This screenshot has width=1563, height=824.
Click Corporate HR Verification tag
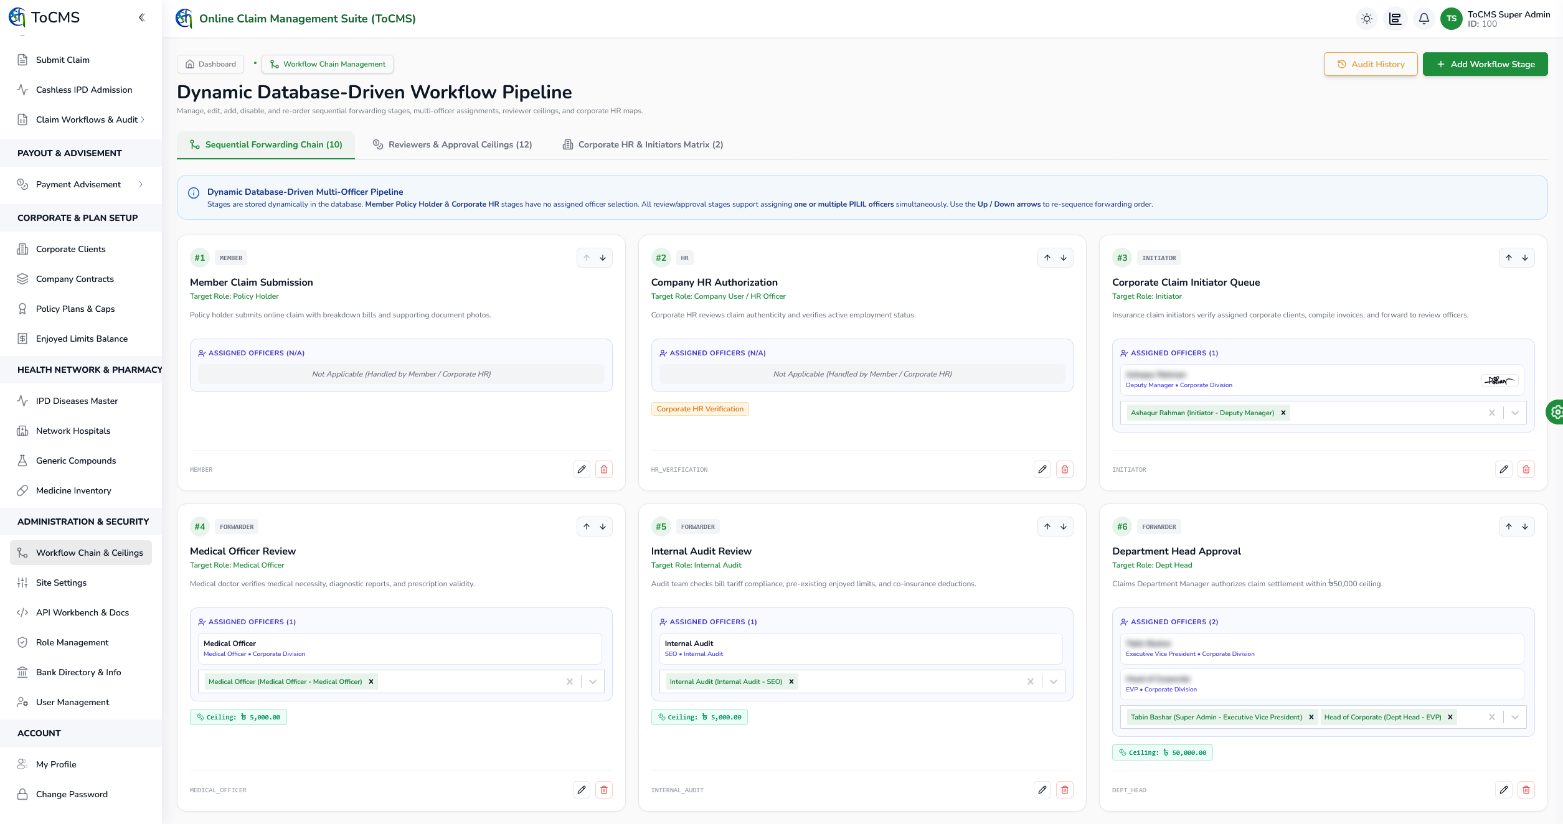click(700, 409)
